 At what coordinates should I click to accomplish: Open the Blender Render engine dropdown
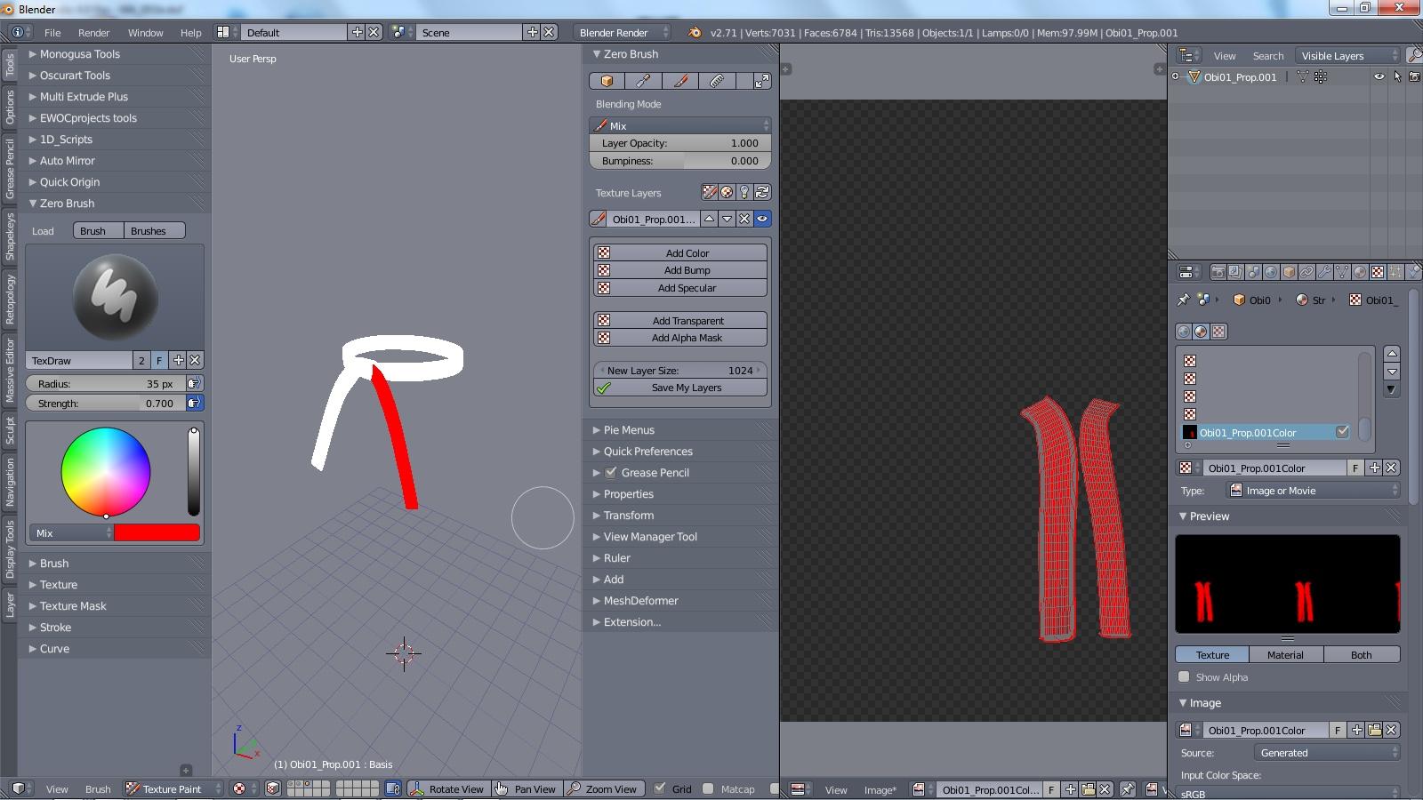[623, 32]
